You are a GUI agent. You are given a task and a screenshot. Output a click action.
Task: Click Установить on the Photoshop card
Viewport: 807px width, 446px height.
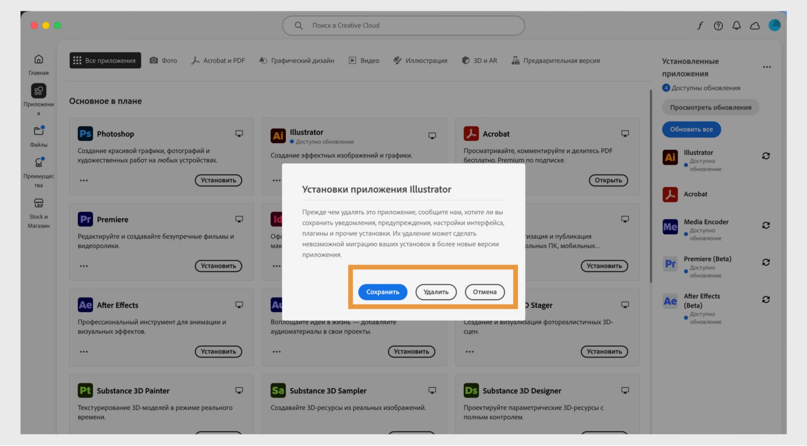tap(219, 180)
